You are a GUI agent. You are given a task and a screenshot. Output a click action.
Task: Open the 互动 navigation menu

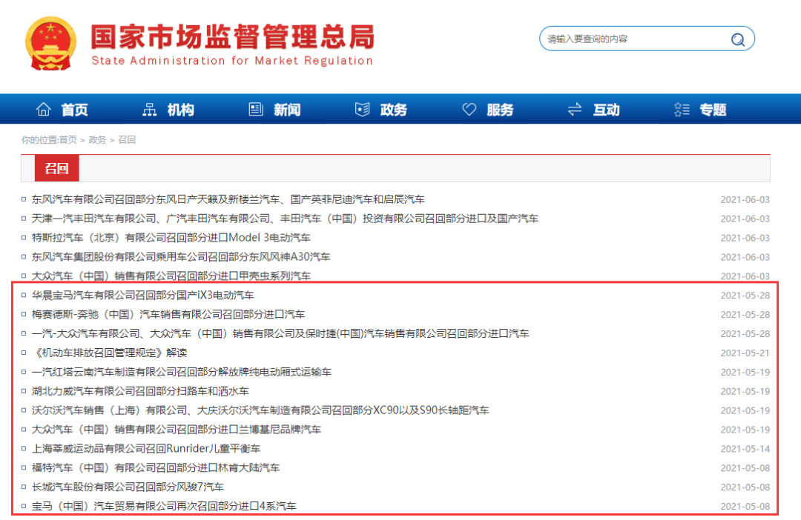607,110
